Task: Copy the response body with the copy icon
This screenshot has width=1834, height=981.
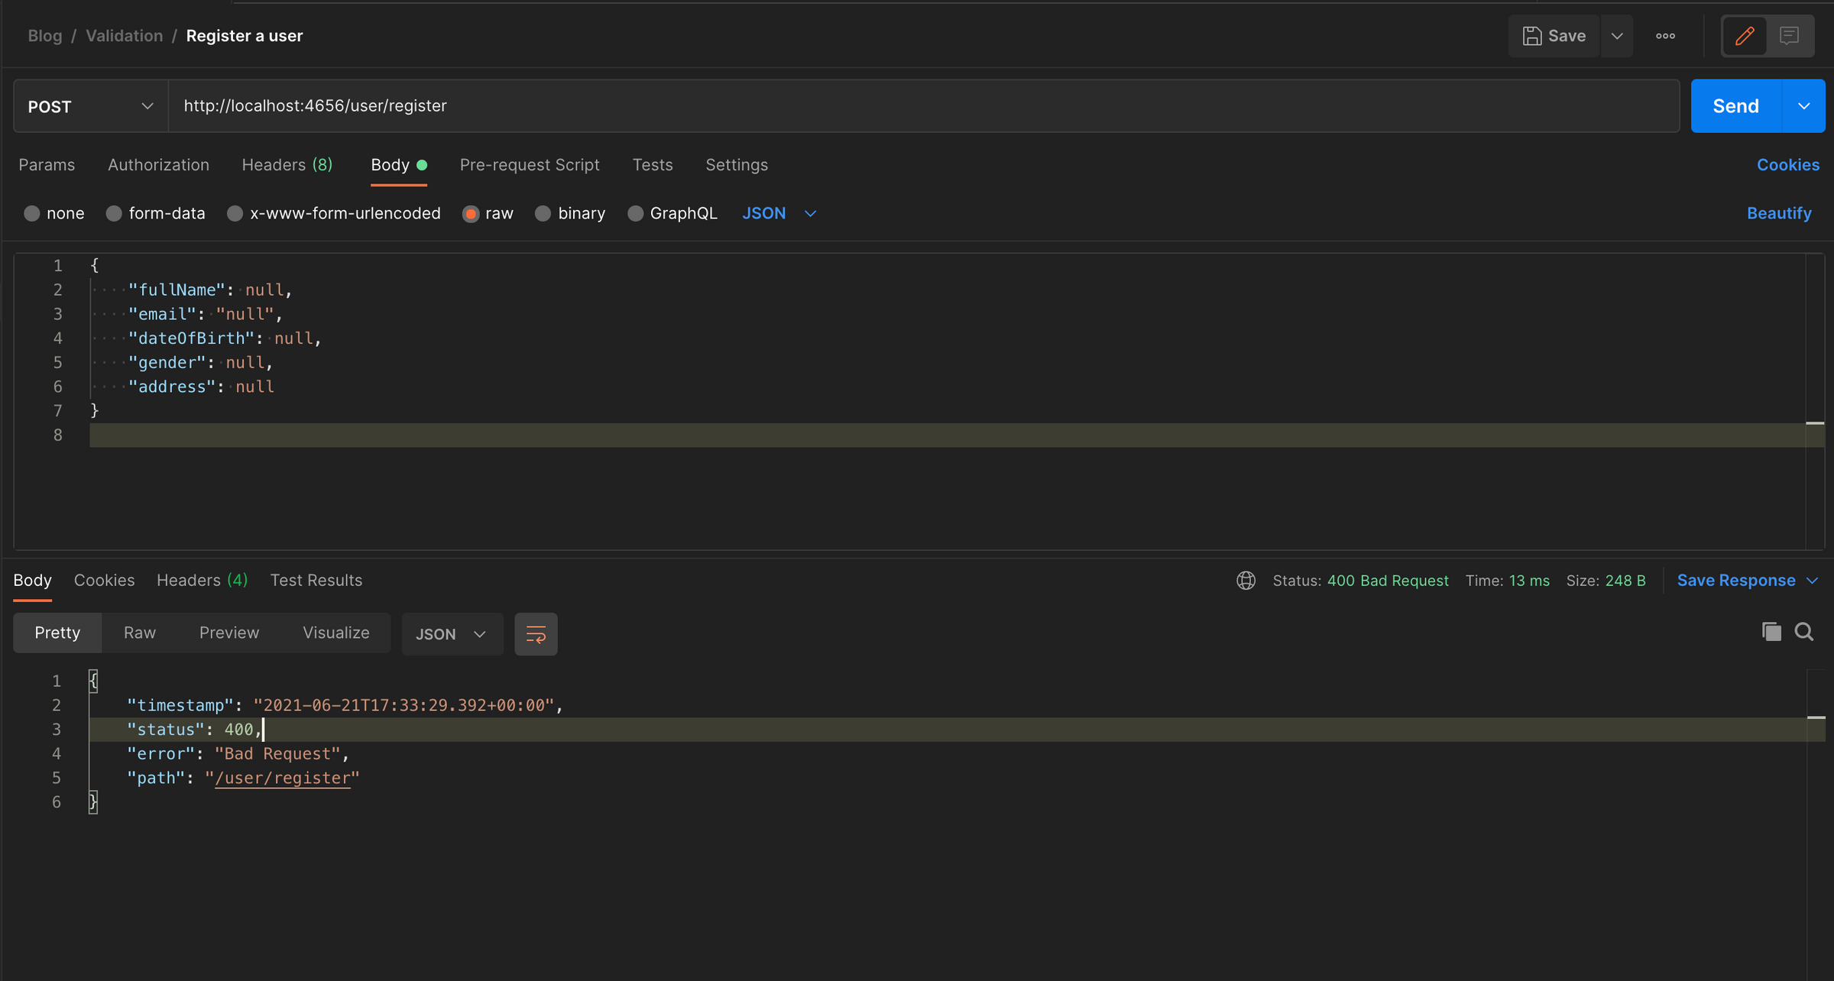Action: (x=1771, y=632)
